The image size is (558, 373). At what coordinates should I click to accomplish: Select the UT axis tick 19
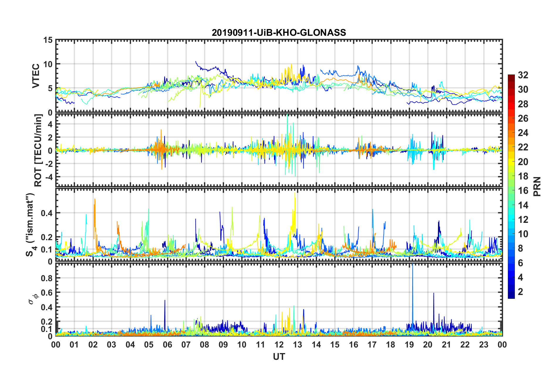click(409, 345)
